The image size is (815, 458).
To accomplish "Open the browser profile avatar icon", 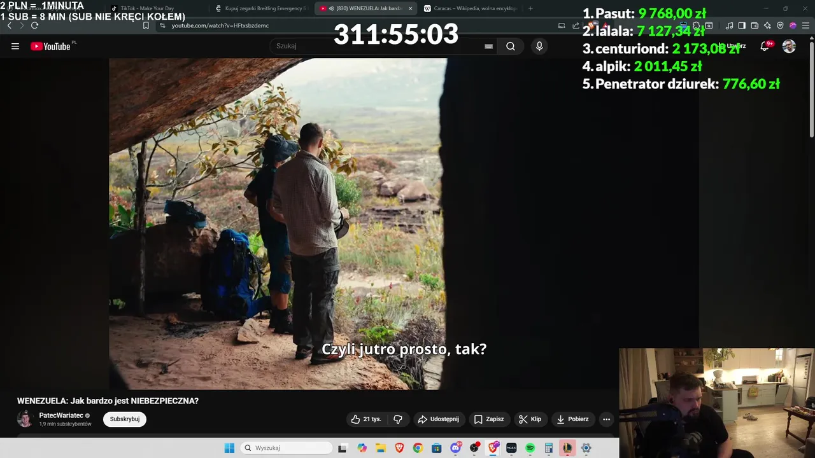I will 793,25.
